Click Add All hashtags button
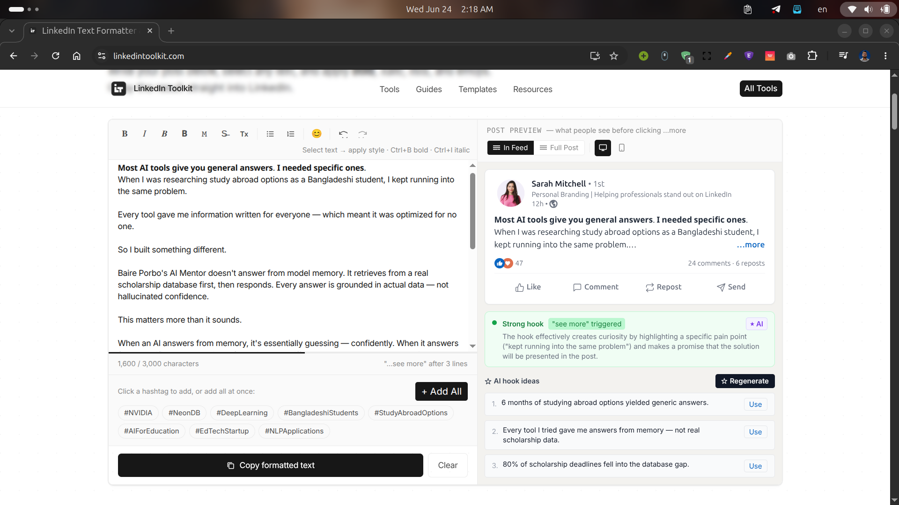Screen dimensions: 899x505 pos(441,391)
